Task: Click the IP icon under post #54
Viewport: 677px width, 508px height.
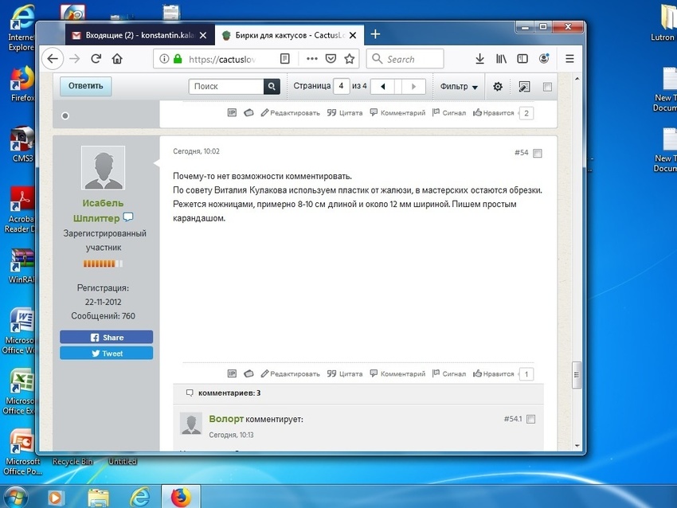Action: pos(233,373)
